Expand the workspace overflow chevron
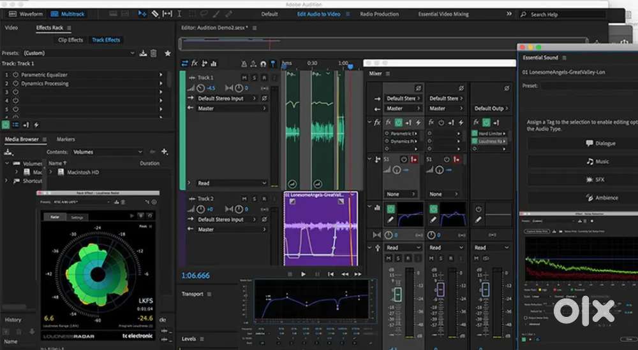 [509, 14]
